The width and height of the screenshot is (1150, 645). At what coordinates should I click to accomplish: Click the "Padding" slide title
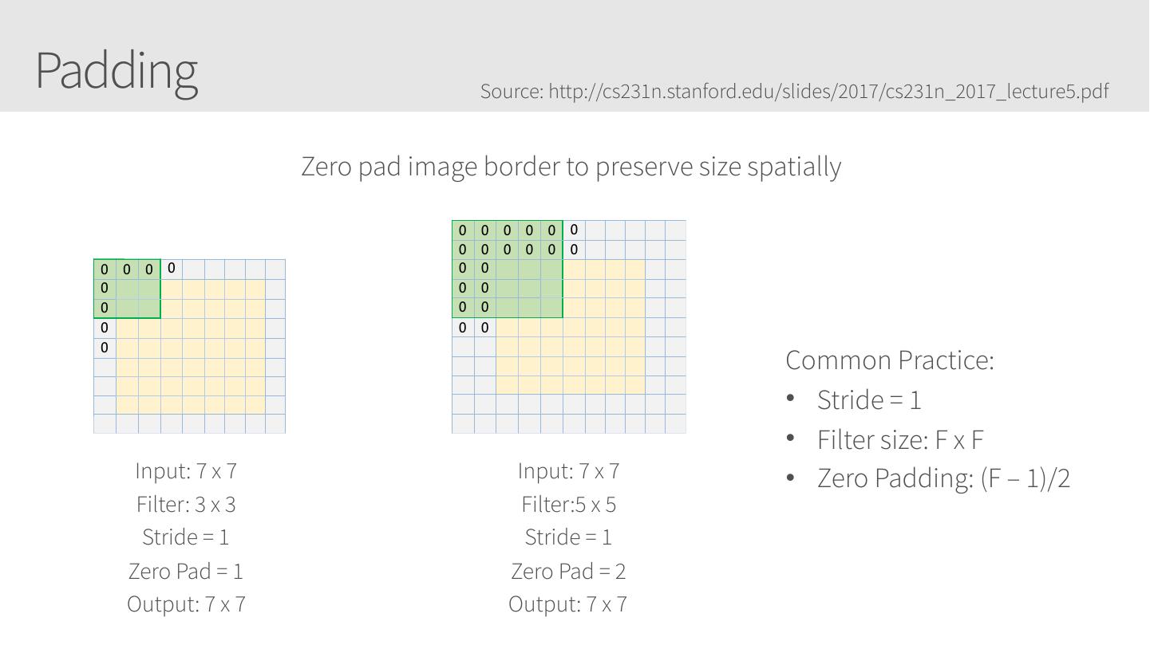[117, 70]
